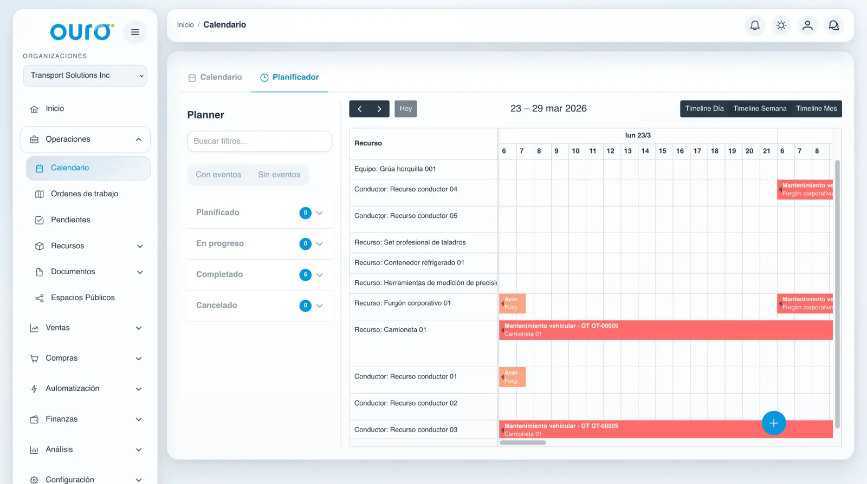
Task: Click the Compras cart icon
Action: pyautogui.click(x=34, y=359)
